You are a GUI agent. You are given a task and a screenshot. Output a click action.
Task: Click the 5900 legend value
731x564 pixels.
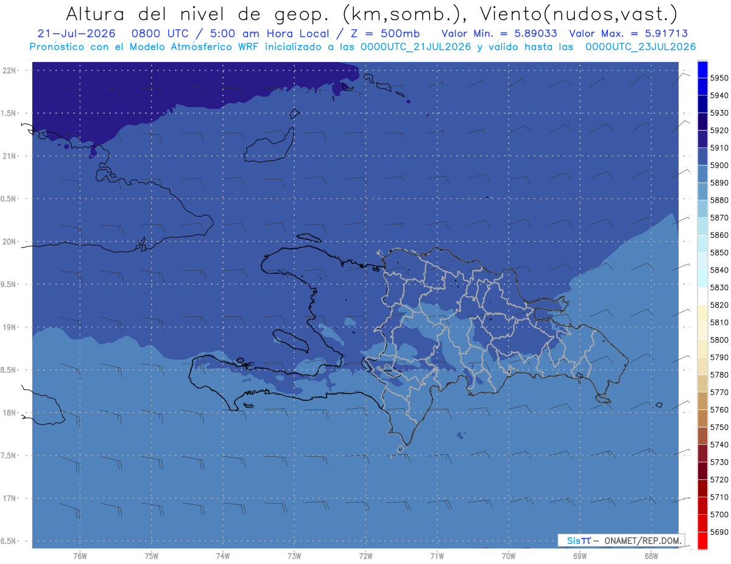point(719,165)
